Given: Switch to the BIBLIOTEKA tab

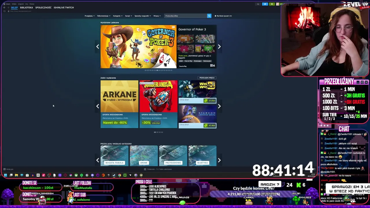Looking at the screenshot, I should coord(27,8).
